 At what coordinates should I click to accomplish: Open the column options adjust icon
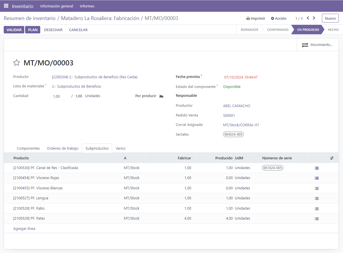click(332, 158)
